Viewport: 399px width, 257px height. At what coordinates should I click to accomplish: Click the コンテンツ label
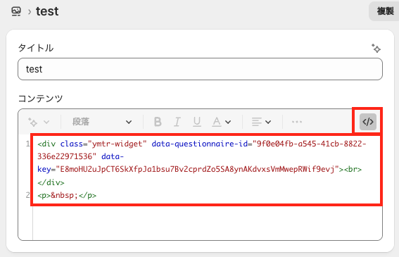coord(40,99)
